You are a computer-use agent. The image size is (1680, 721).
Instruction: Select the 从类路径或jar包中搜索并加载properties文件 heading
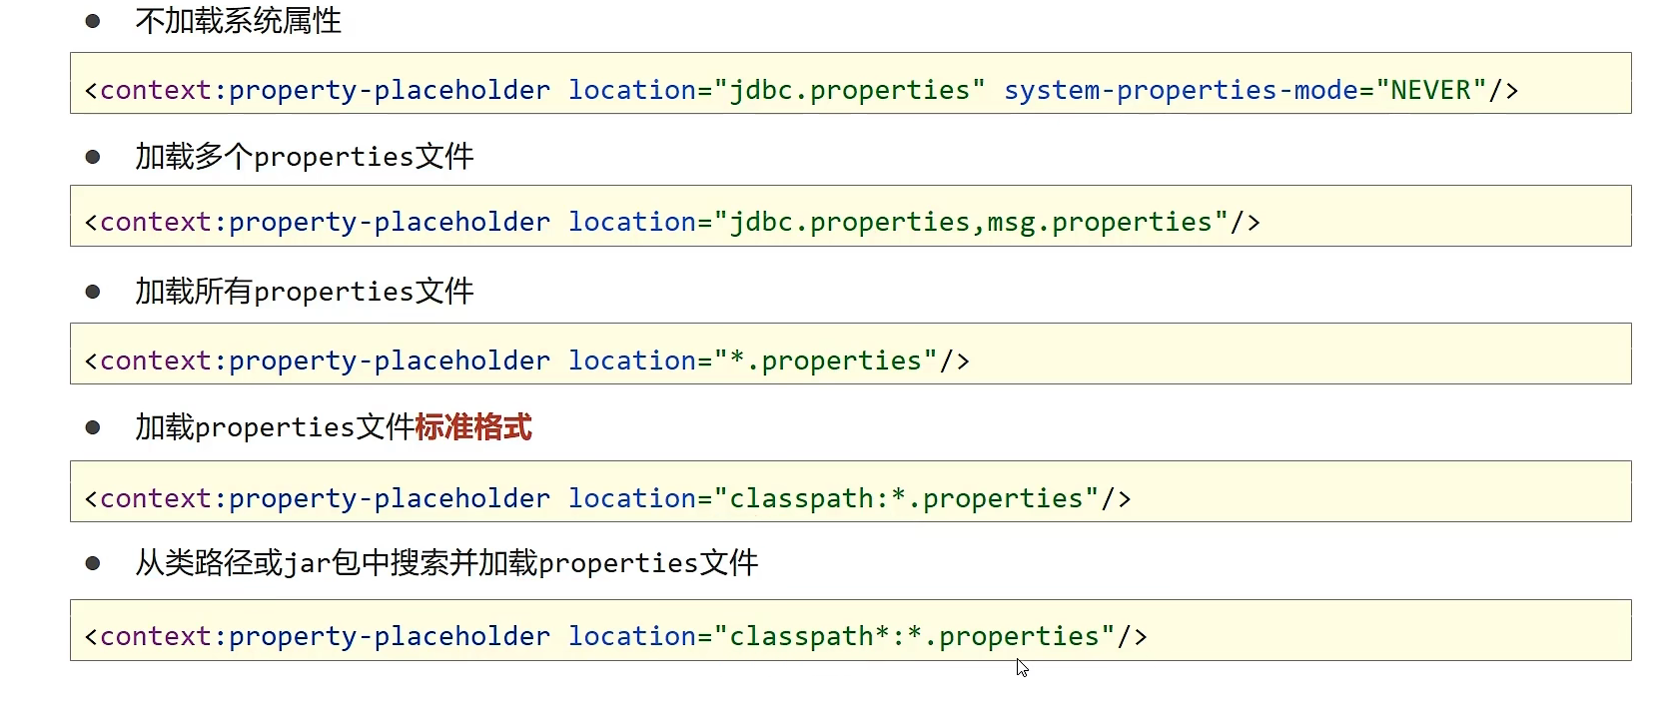point(446,563)
